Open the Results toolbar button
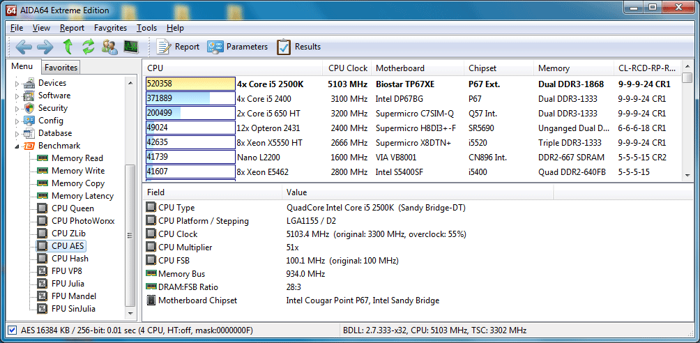The image size is (700, 343). (x=299, y=47)
